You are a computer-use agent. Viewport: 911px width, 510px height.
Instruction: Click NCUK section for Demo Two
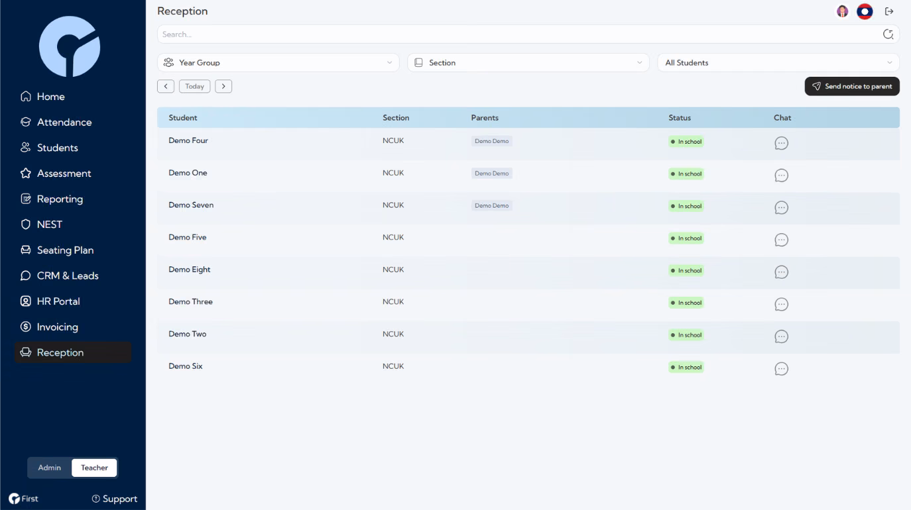(393, 334)
